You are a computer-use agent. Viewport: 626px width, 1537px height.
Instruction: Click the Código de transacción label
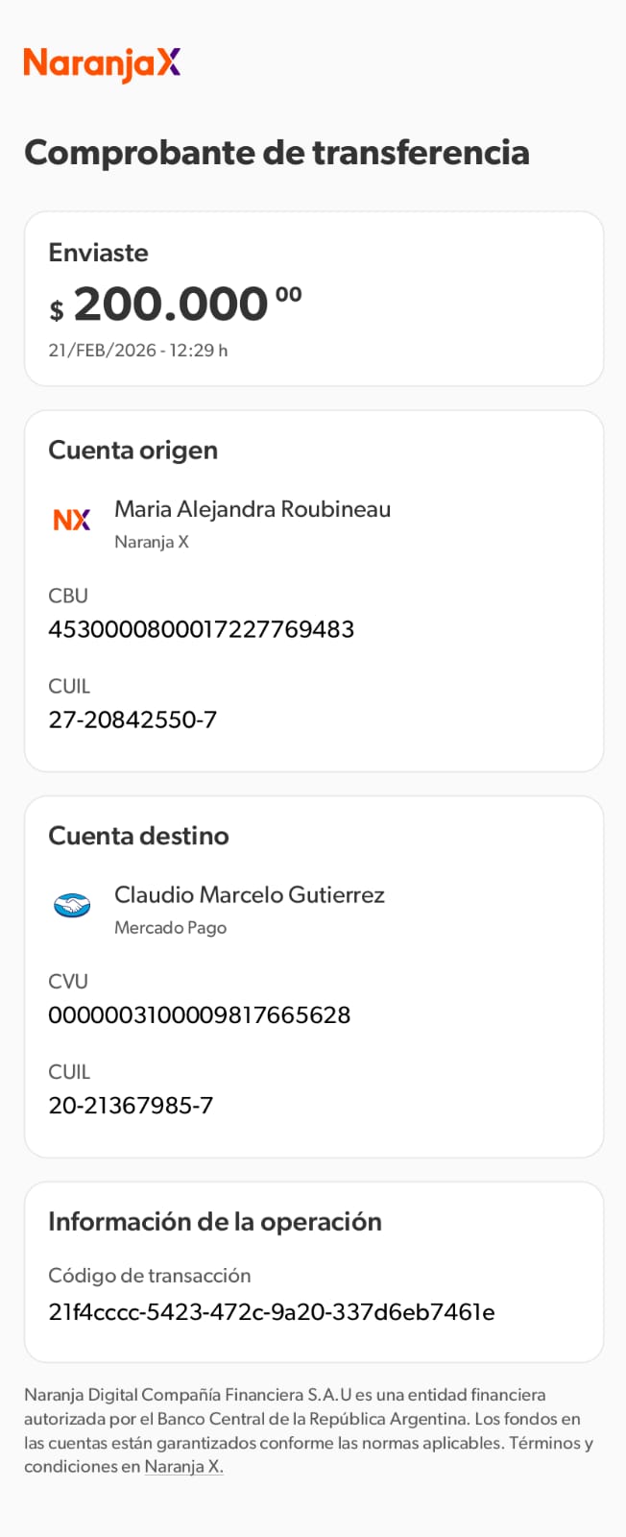pyautogui.click(x=150, y=1276)
